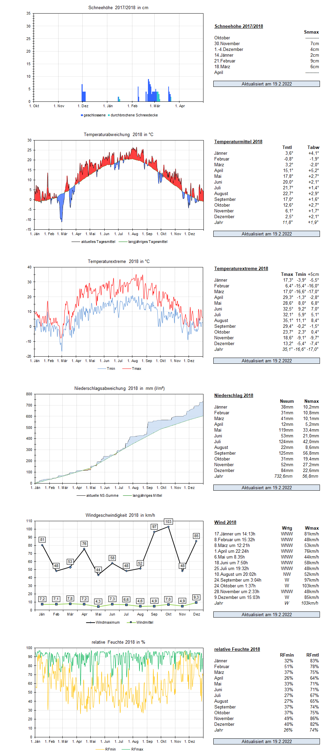The image size is (324, 756).
Task: Click the 'relative Feuchte 2018 in %' chart title
Action: click(x=118, y=642)
